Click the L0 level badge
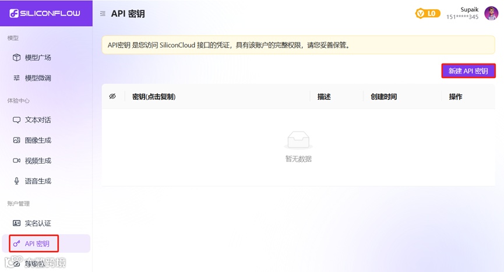This screenshot has width=504, height=272. point(428,13)
